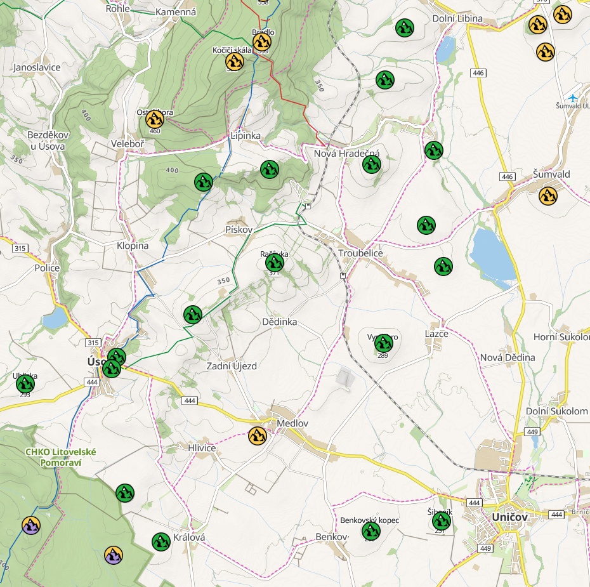
Task: Open the Ostrá hora summit marker
Action: 154,119
